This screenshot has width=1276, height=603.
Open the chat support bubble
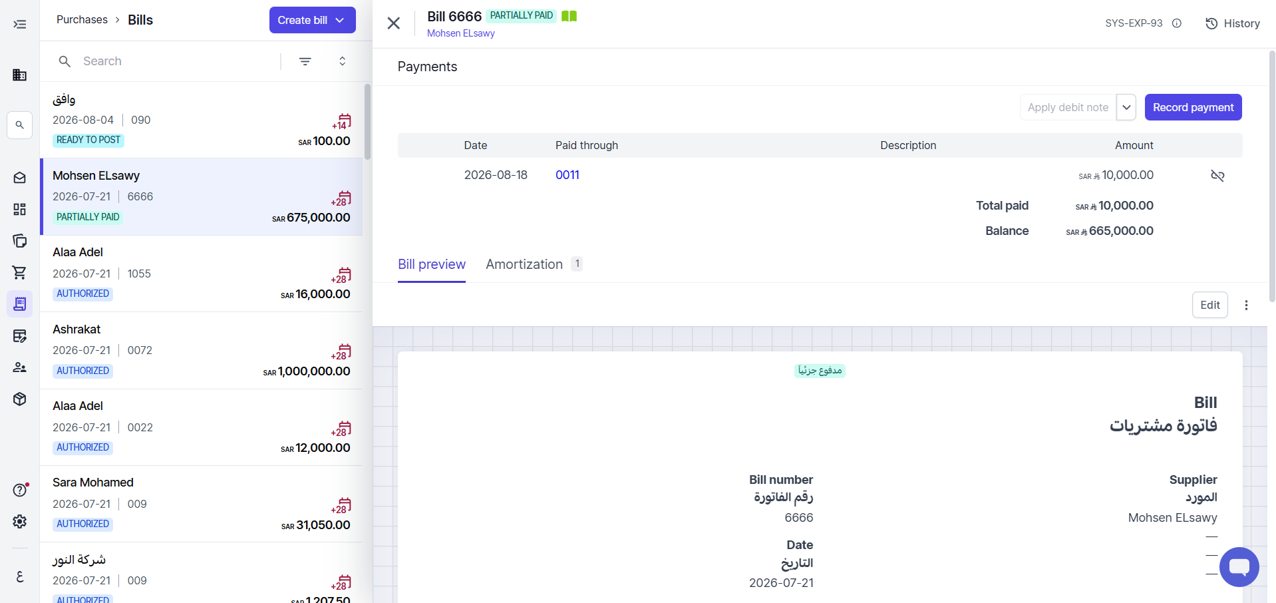pyautogui.click(x=1239, y=567)
